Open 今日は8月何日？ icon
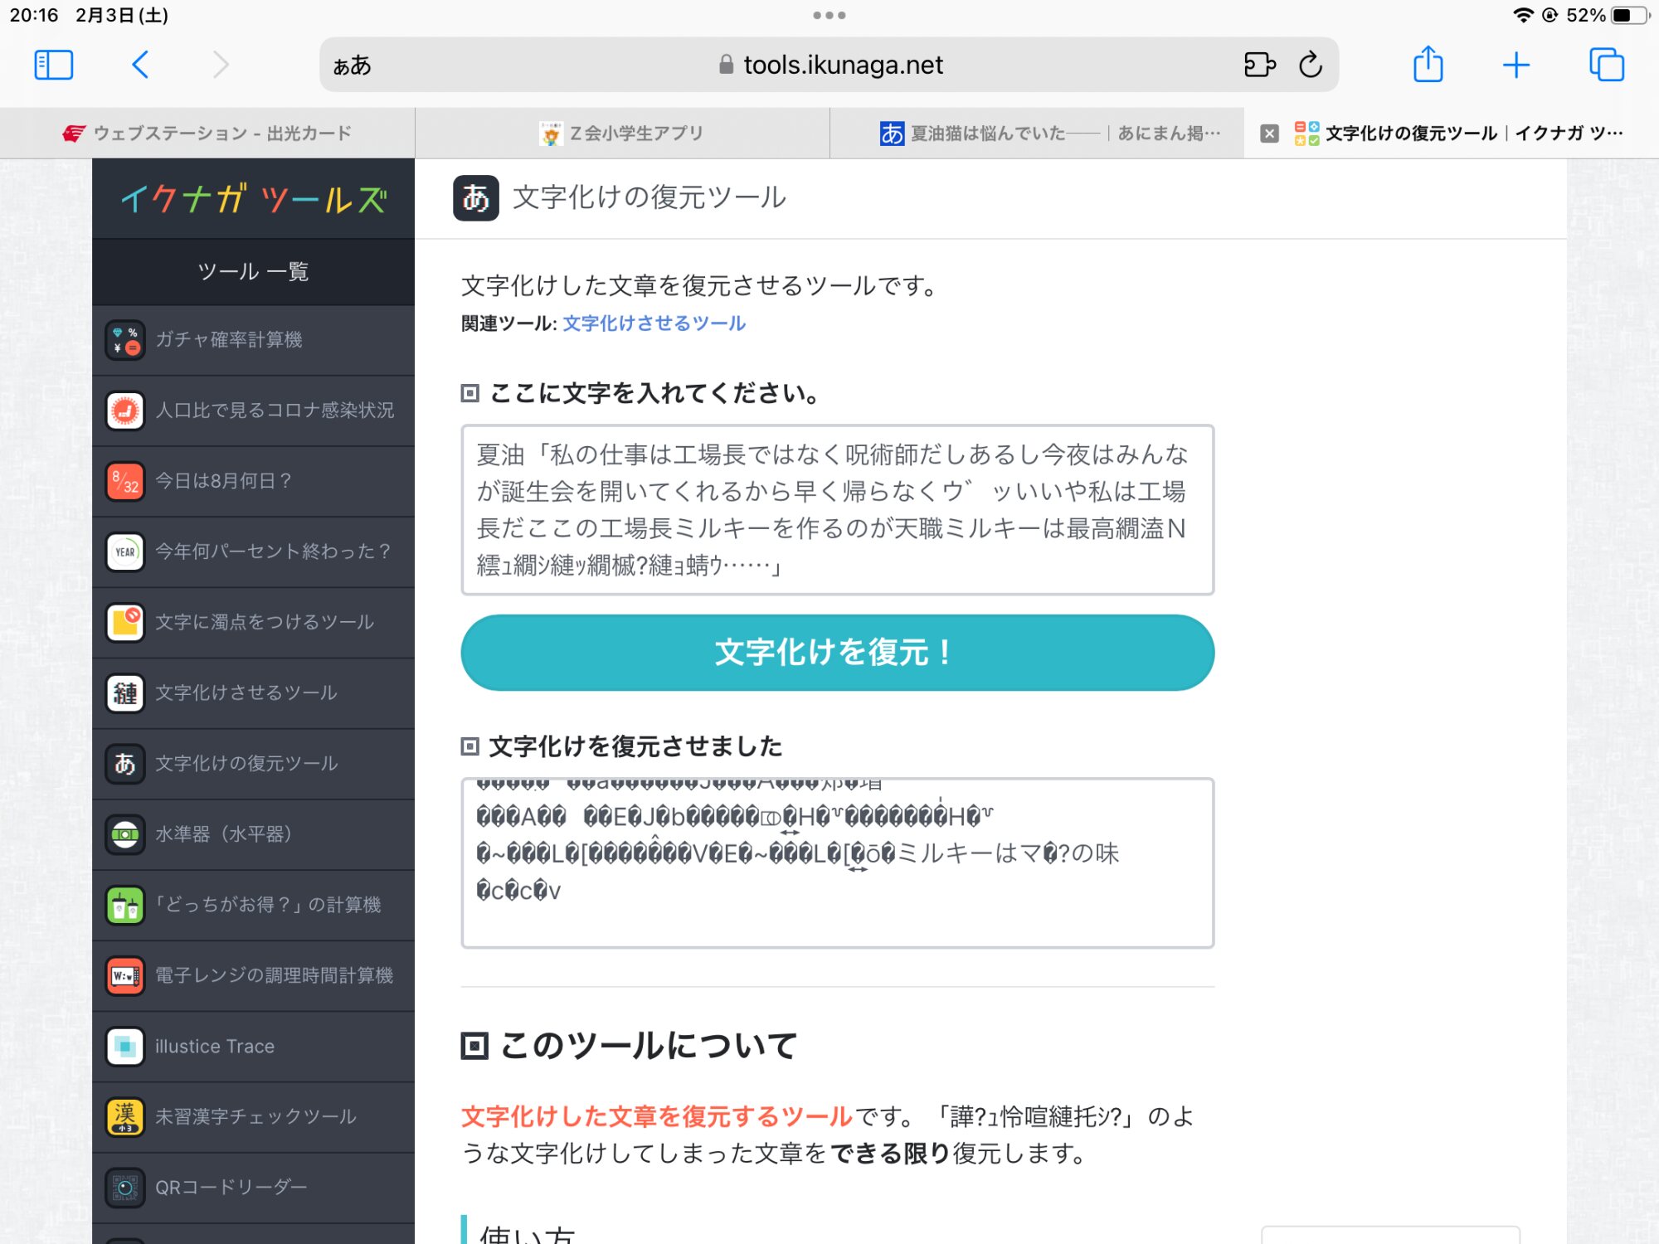This screenshot has width=1659, height=1244. pyautogui.click(x=125, y=481)
